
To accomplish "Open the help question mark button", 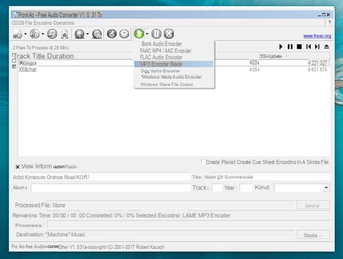I will 330,22.
